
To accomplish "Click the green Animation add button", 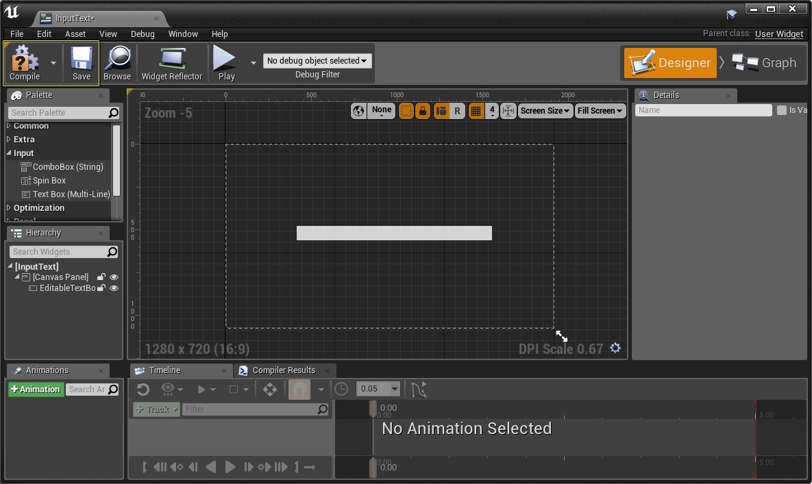I will [36, 390].
